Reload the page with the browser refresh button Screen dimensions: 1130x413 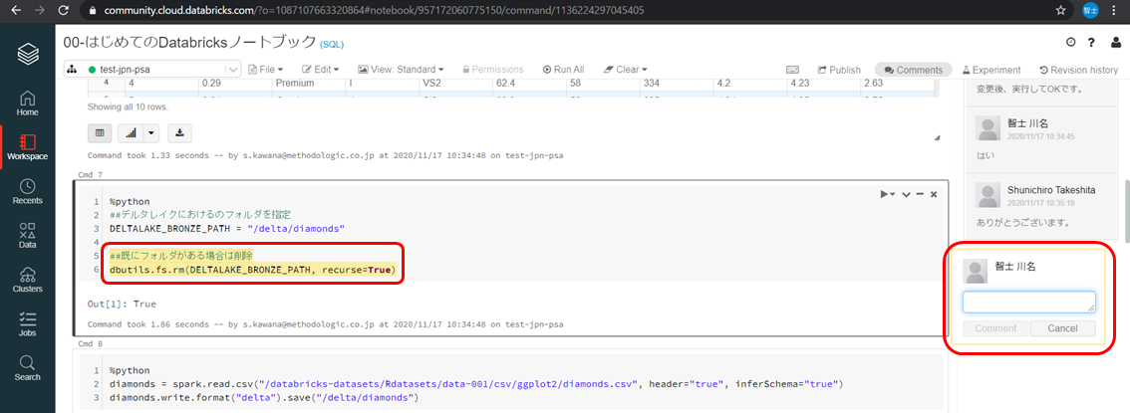pyautogui.click(x=63, y=10)
